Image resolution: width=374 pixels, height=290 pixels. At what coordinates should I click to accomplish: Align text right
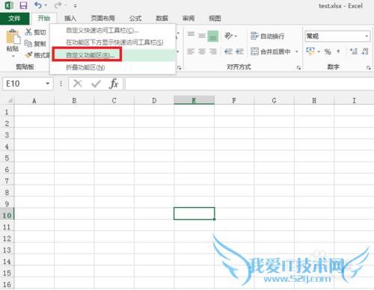tap(213, 52)
